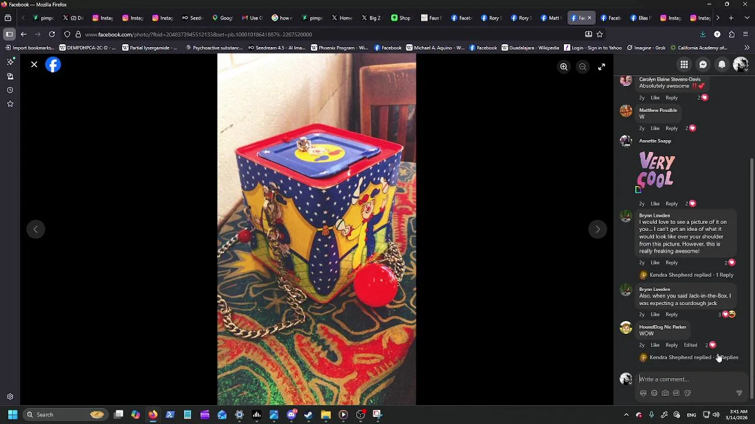
Task: Add a GIF to the comment
Action: (676, 393)
